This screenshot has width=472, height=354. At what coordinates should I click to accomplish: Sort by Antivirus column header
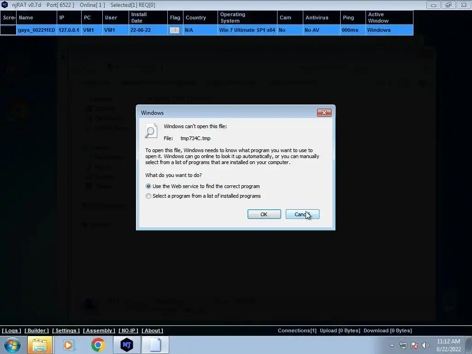[321, 18]
